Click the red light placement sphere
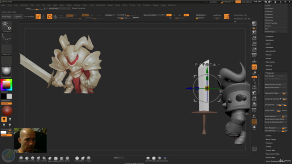The width and height of the screenshot is (292, 164). pos(7,111)
